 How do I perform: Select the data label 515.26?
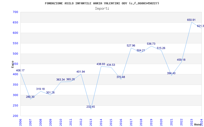click(161, 48)
